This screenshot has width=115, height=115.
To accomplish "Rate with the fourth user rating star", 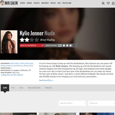I will coord(74,45).
